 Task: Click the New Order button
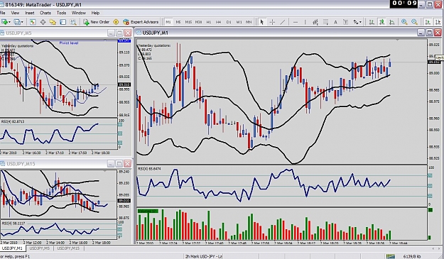coord(97,22)
